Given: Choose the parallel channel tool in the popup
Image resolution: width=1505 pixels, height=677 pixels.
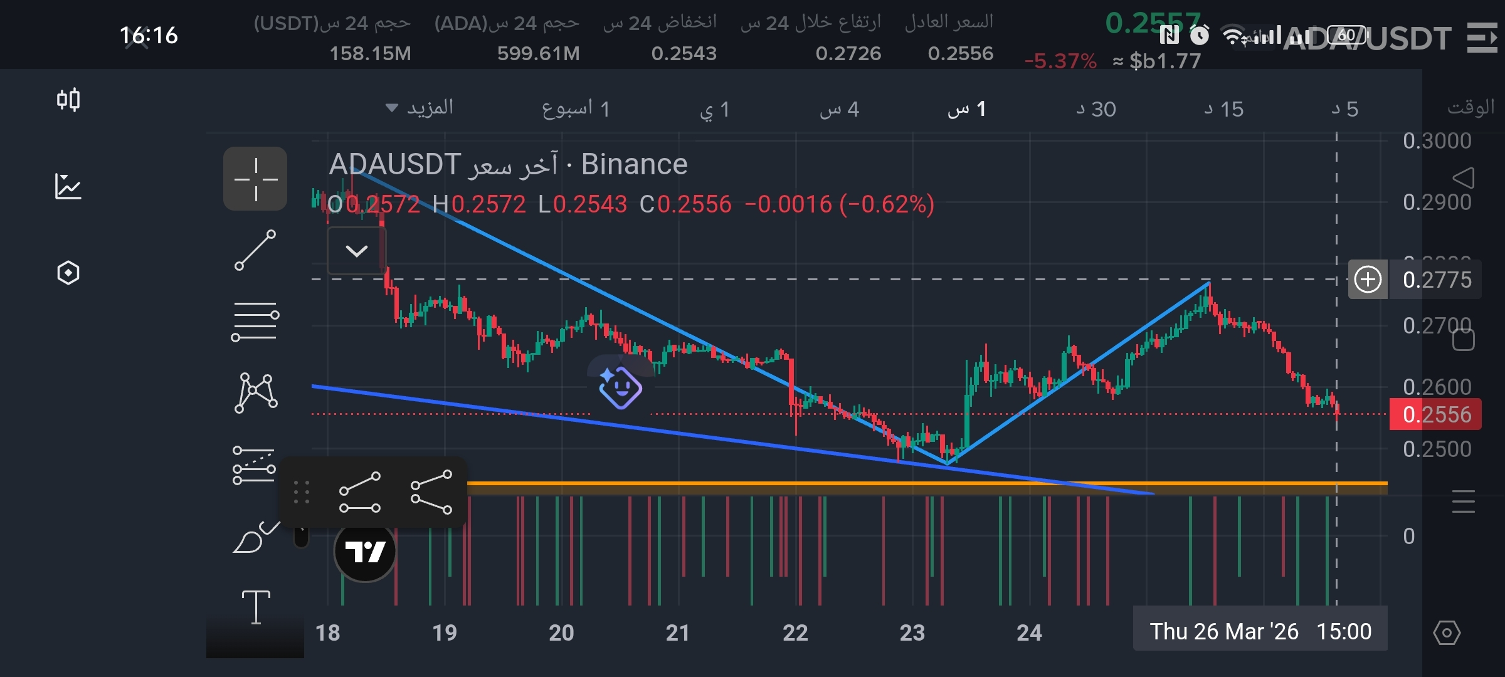Looking at the screenshot, I should pyautogui.click(x=360, y=492).
